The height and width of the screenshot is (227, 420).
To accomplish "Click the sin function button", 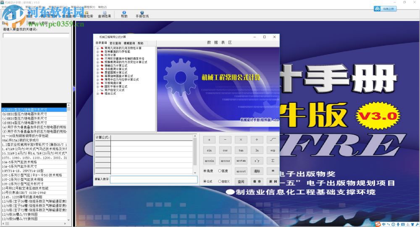I will 209,150.
